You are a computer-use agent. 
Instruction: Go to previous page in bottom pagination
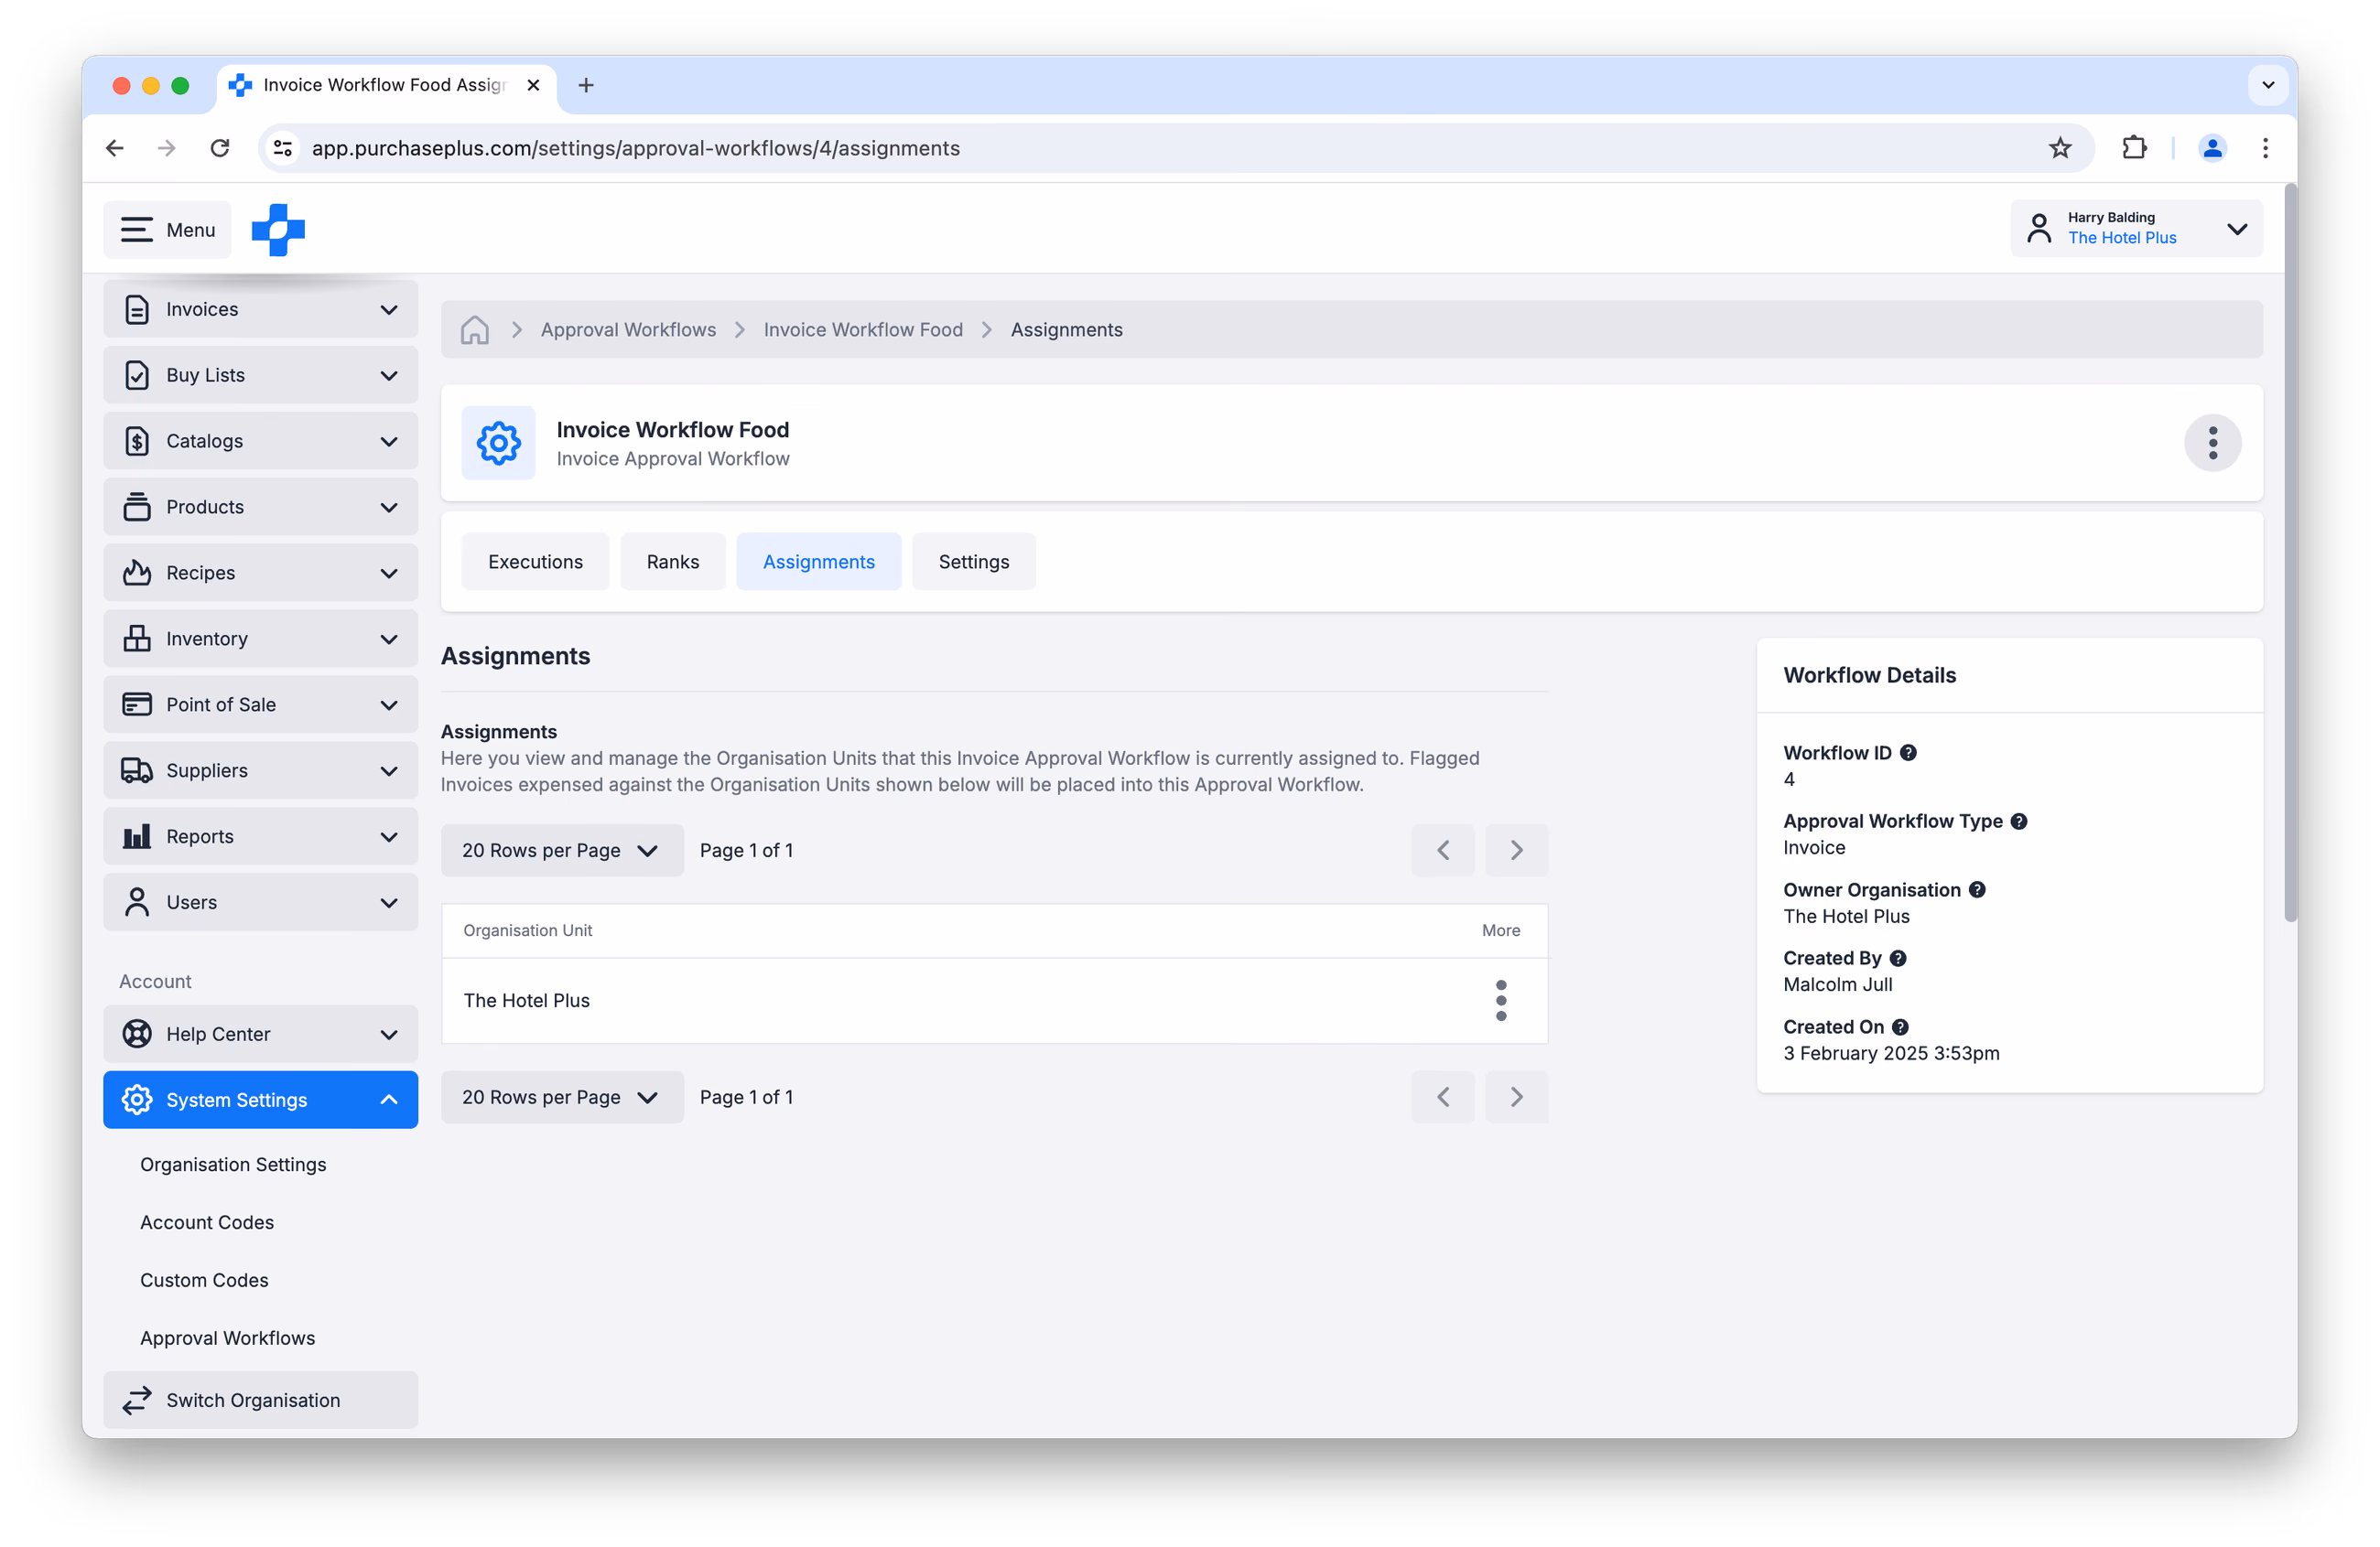coord(1443,1099)
